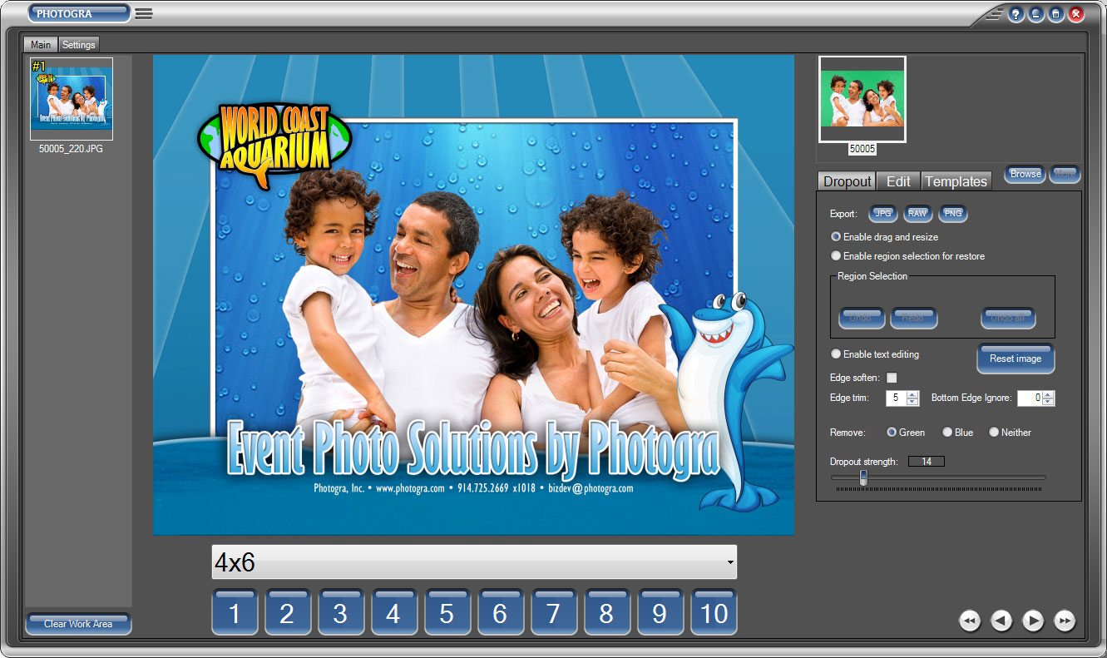The width and height of the screenshot is (1107, 658).
Task: Select Enable region selection for restore
Action: pos(908,256)
